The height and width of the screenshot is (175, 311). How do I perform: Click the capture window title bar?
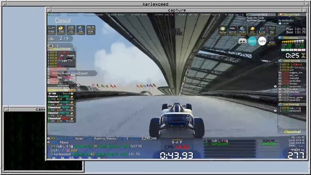tap(177, 10)
